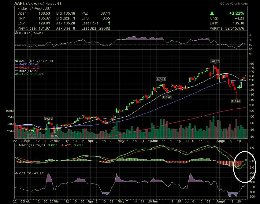Click the Bid price 135.16

(x=69, y=13)
